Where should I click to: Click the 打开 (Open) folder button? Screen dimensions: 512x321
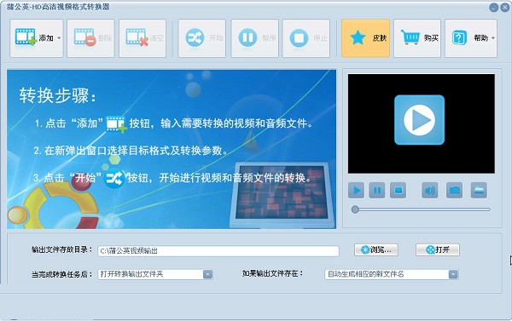tap(438, 250)
